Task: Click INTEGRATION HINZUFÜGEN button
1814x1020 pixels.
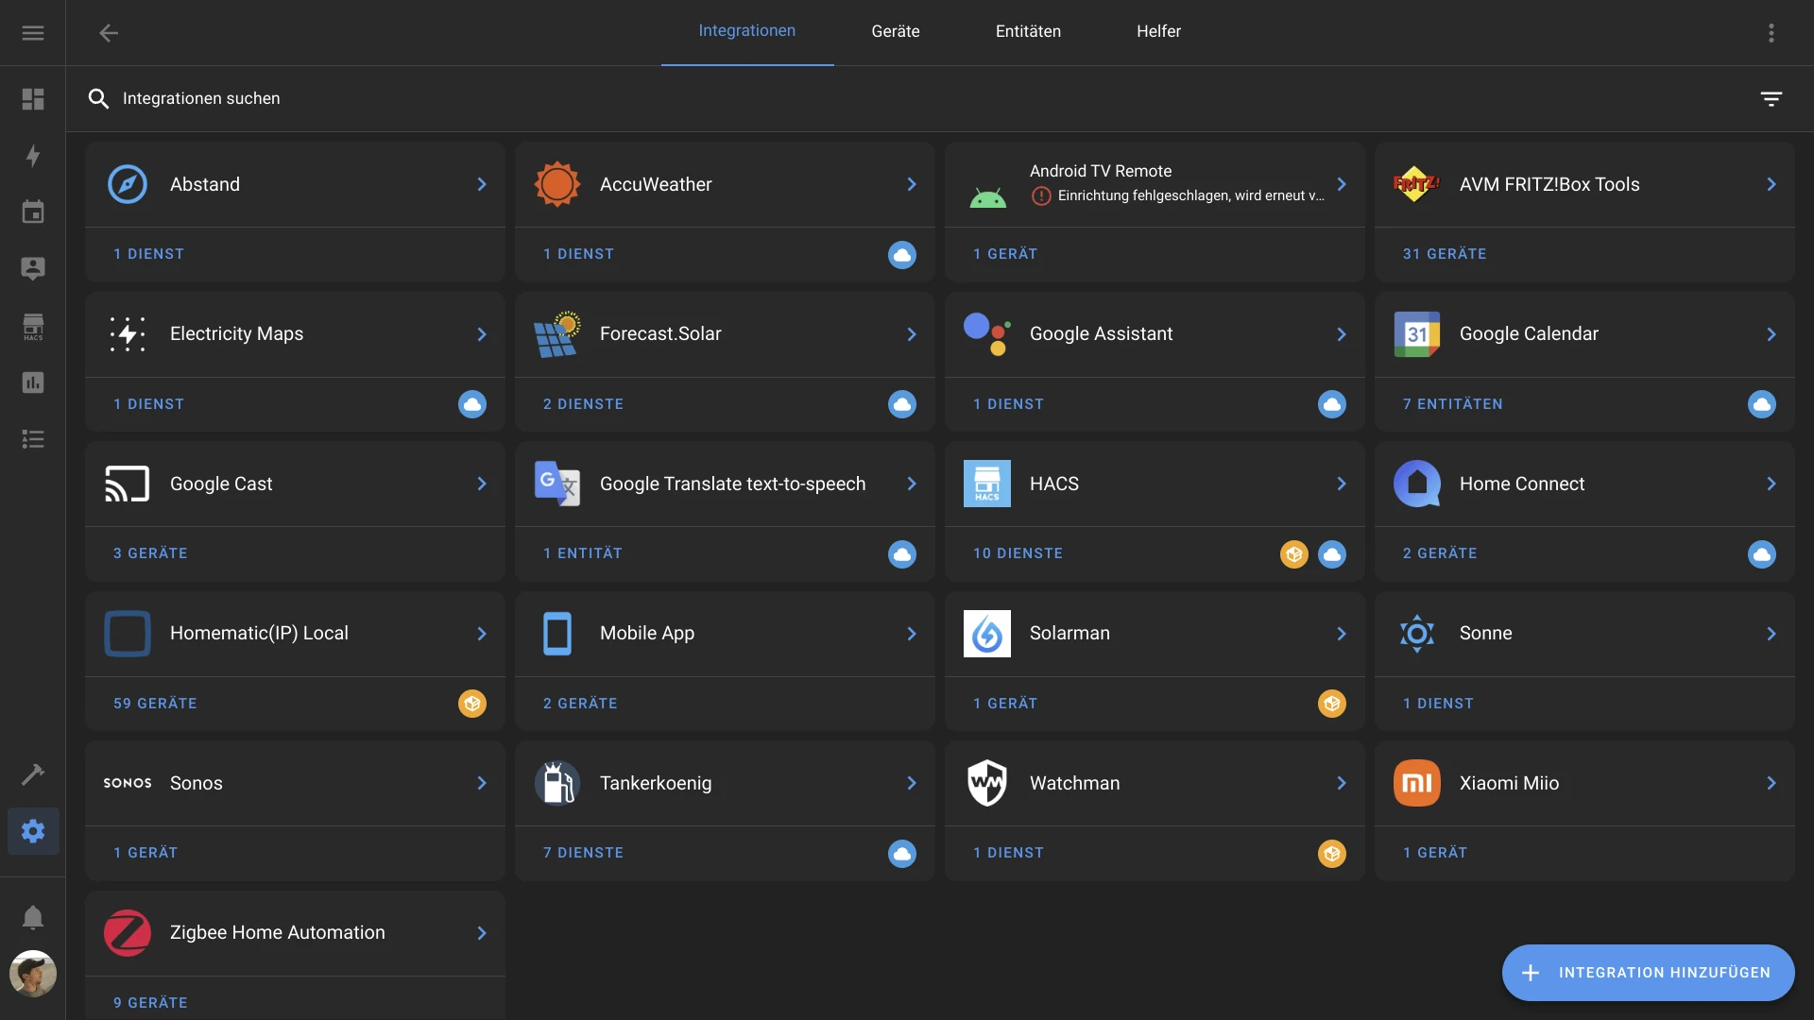Action: 1649,973
